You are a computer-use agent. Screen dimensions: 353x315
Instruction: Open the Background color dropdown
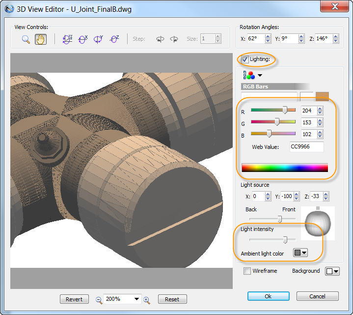(332, 271)
